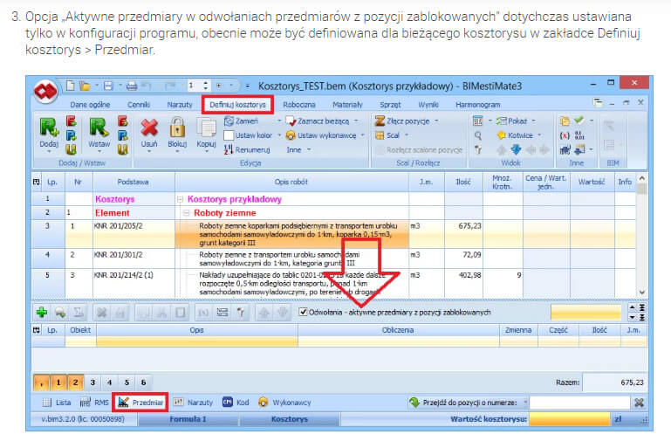
Task: Collapse the Kosztorys przykładowy tree node
Action: [180, 199]
